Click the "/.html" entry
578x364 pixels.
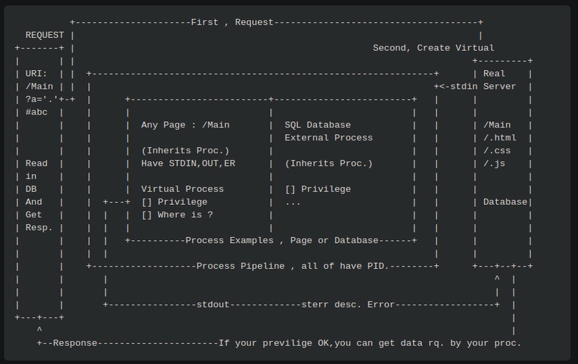pyautogui.click(x=500, y=138)
